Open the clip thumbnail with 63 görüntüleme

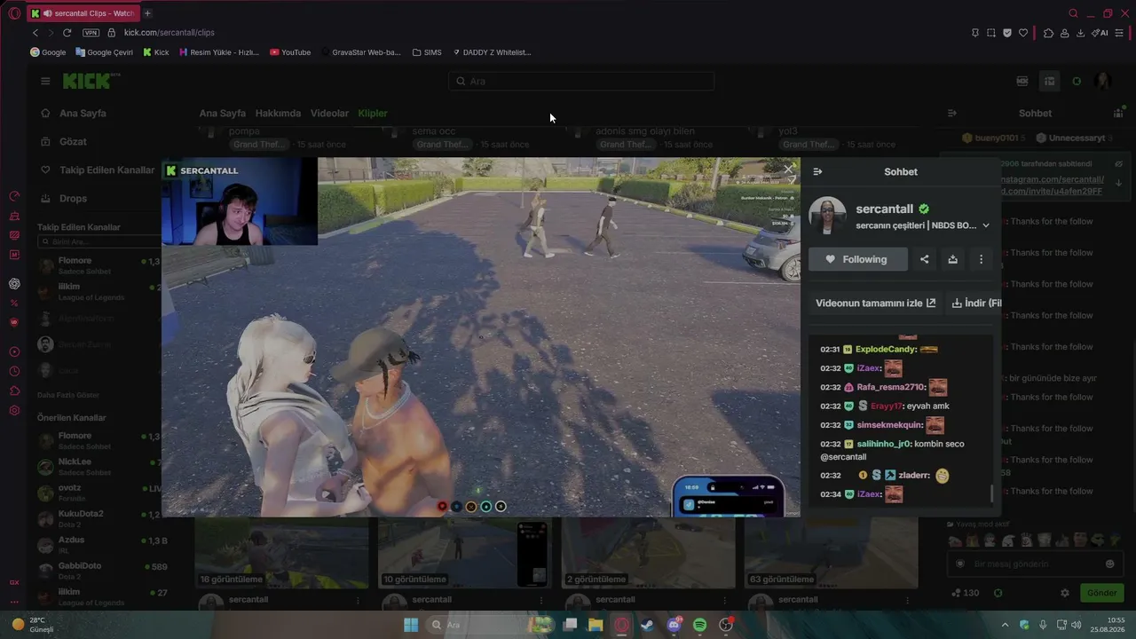[x=831, y=552]
